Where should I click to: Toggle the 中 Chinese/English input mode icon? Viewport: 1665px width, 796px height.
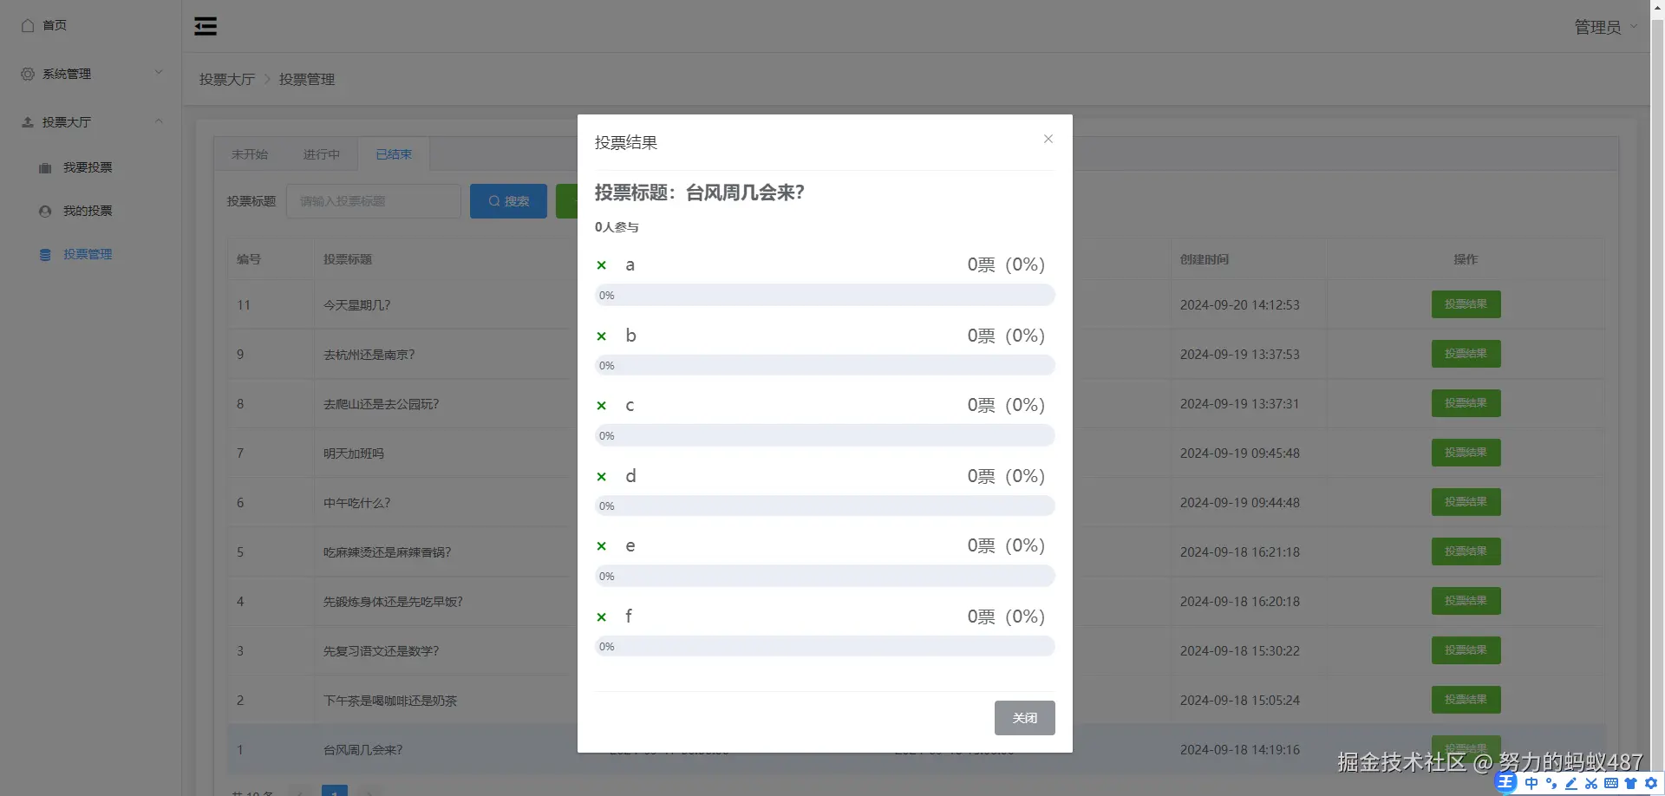tap(1531, 783)
